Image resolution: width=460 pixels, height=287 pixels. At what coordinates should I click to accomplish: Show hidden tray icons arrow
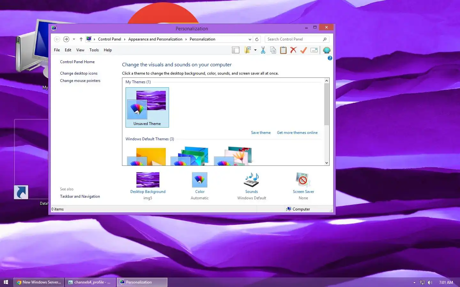tap(414, 282)
